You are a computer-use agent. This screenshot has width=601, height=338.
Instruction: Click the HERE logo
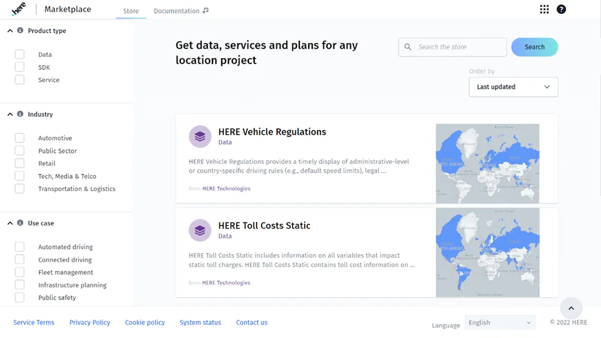[x=18, y=9]
